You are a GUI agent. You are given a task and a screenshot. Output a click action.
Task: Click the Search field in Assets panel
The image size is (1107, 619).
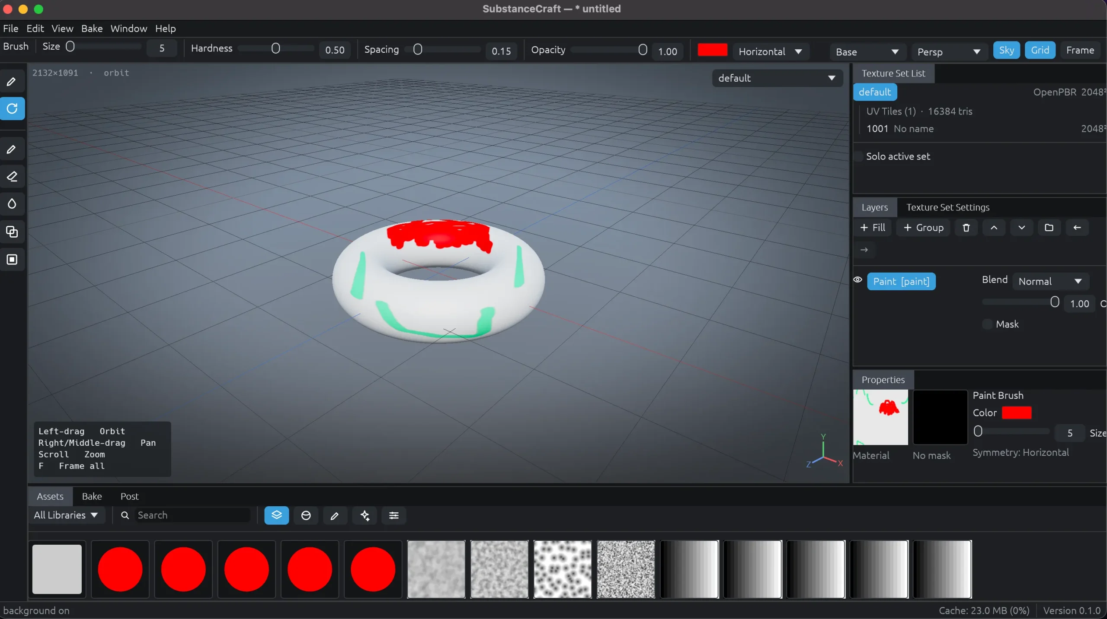[x=193, y=515]
